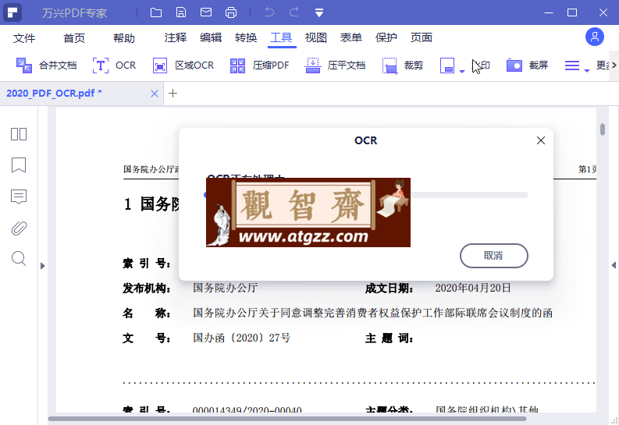The image size is (619, 425).
Task: Open the attachments paperclip panel
Action: click(19, 228)
